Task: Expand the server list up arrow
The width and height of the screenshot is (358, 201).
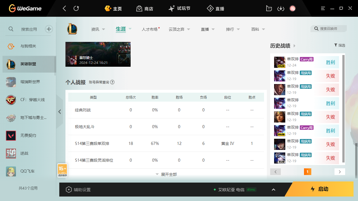Action: 274,190
